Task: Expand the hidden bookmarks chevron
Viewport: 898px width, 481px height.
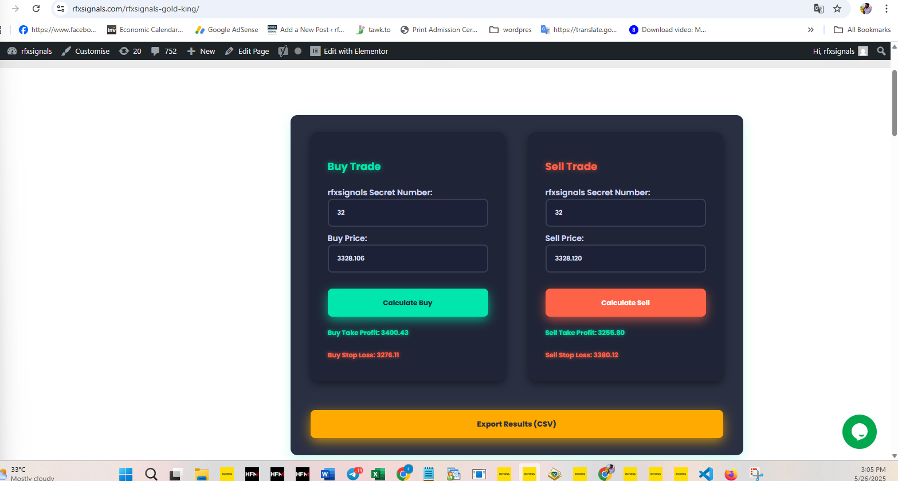Action: point(810,30)
